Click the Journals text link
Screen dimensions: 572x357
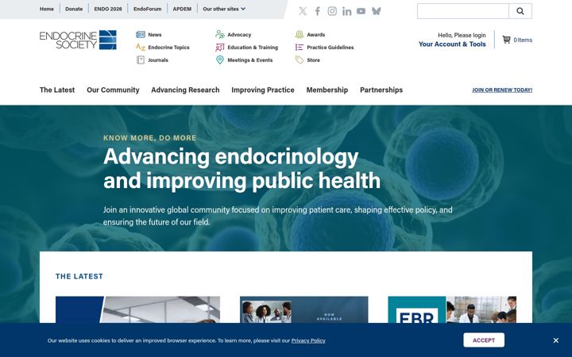point(158,60)
